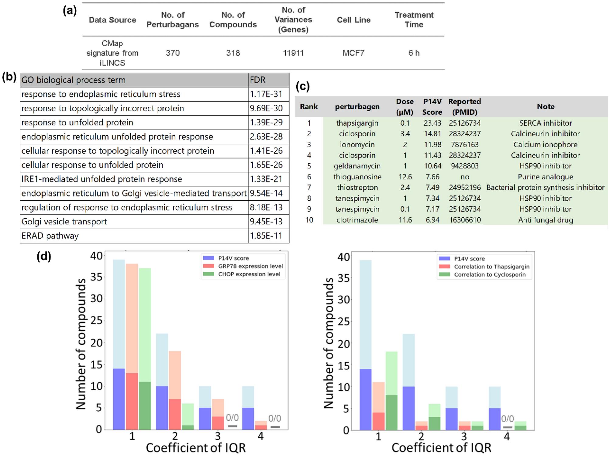Select the 'response to endoplasmic reticulum stress' row
610x456 pixels.
[154, 94]
